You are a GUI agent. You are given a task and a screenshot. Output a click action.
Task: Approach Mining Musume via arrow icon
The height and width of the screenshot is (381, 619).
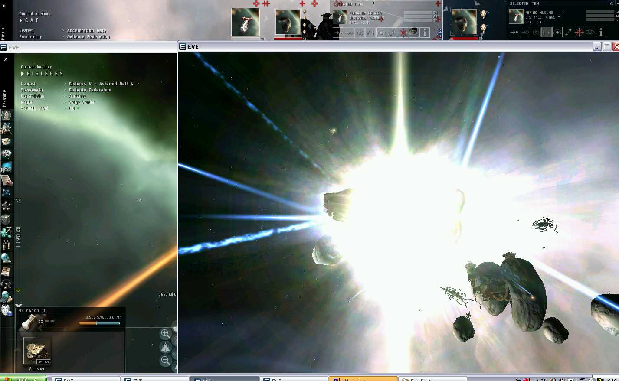514,32
